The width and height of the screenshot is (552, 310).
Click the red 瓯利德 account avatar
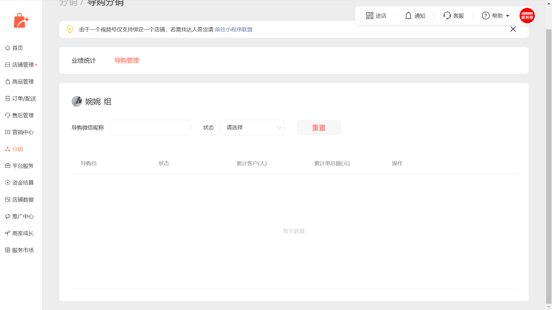tap(527, 16)
